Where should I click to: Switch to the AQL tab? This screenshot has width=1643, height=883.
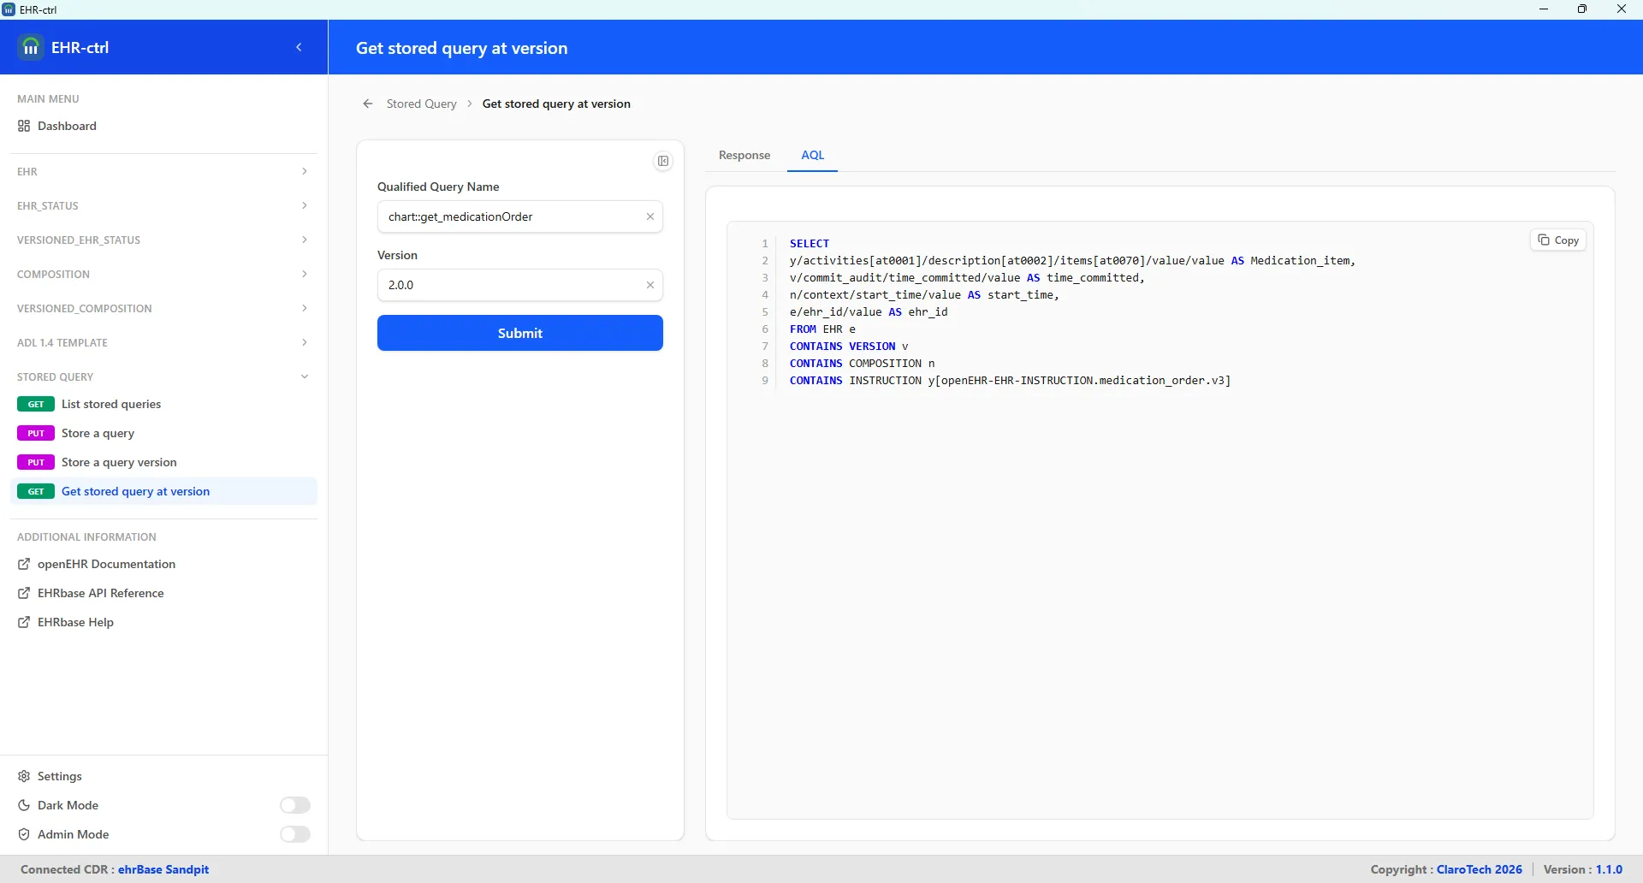pos(812,155)
